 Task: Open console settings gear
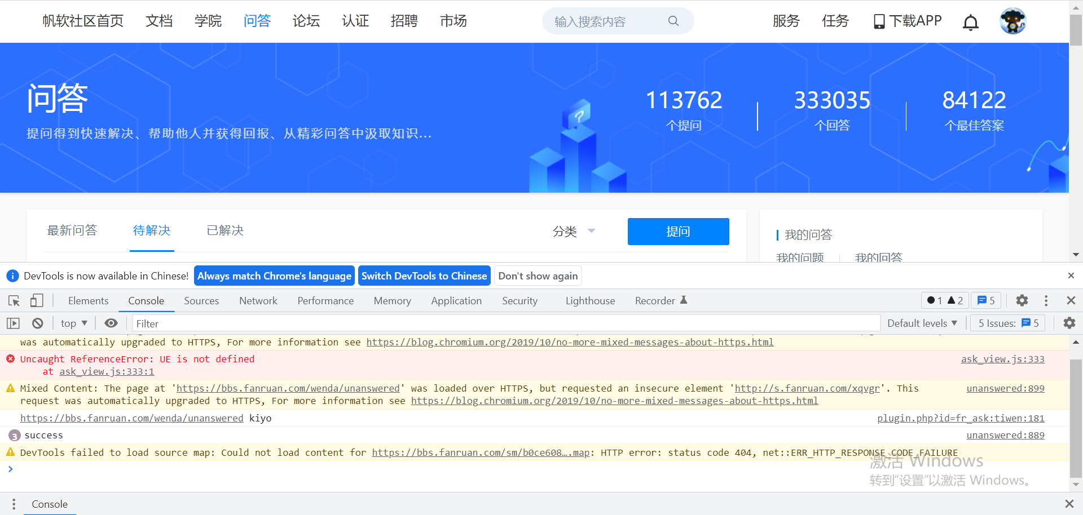pos(1069,323)
